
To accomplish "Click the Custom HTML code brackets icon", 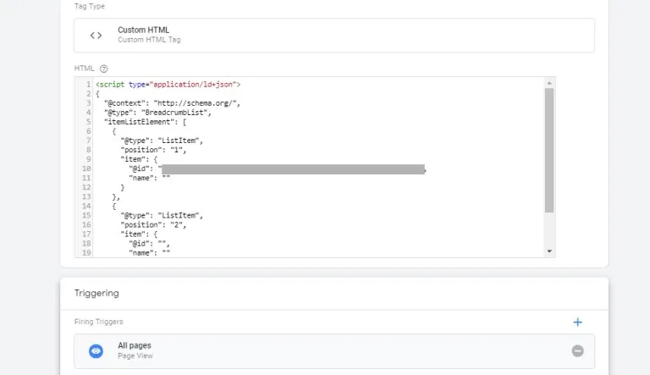I will [96, 36].
